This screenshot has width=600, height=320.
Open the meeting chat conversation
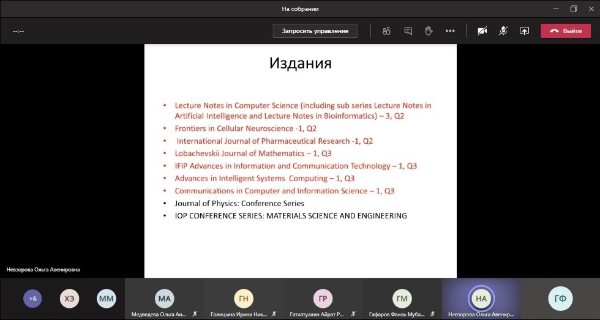[x=408, y=31]
